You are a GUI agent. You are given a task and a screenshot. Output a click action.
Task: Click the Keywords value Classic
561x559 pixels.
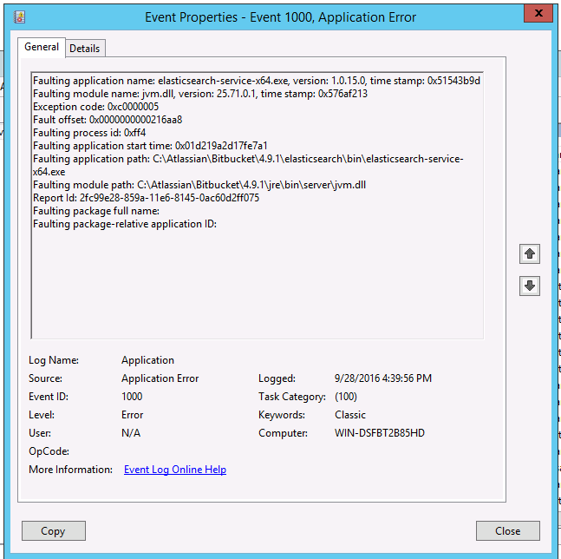pos(350,415)
